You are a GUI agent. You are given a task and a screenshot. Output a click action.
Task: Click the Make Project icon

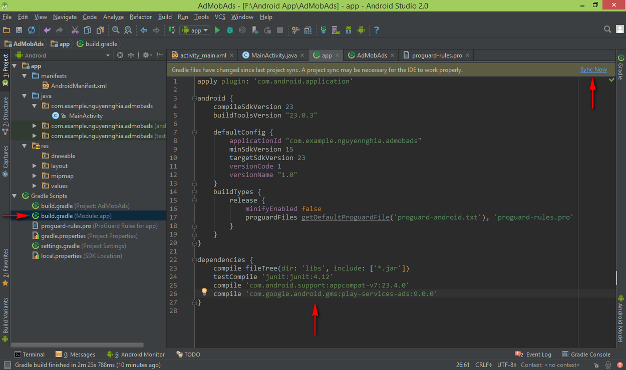coord(172,30)
